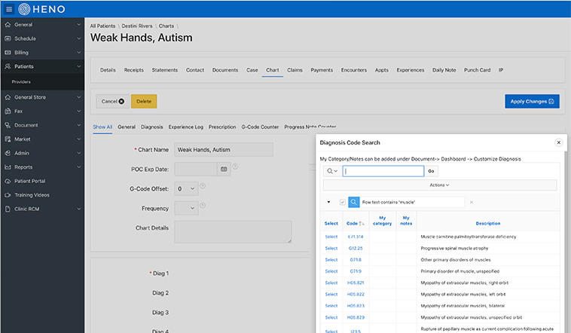Open the Daily Note tab
This screenshot has height=333, width=571.
click(x=444, y=70)
